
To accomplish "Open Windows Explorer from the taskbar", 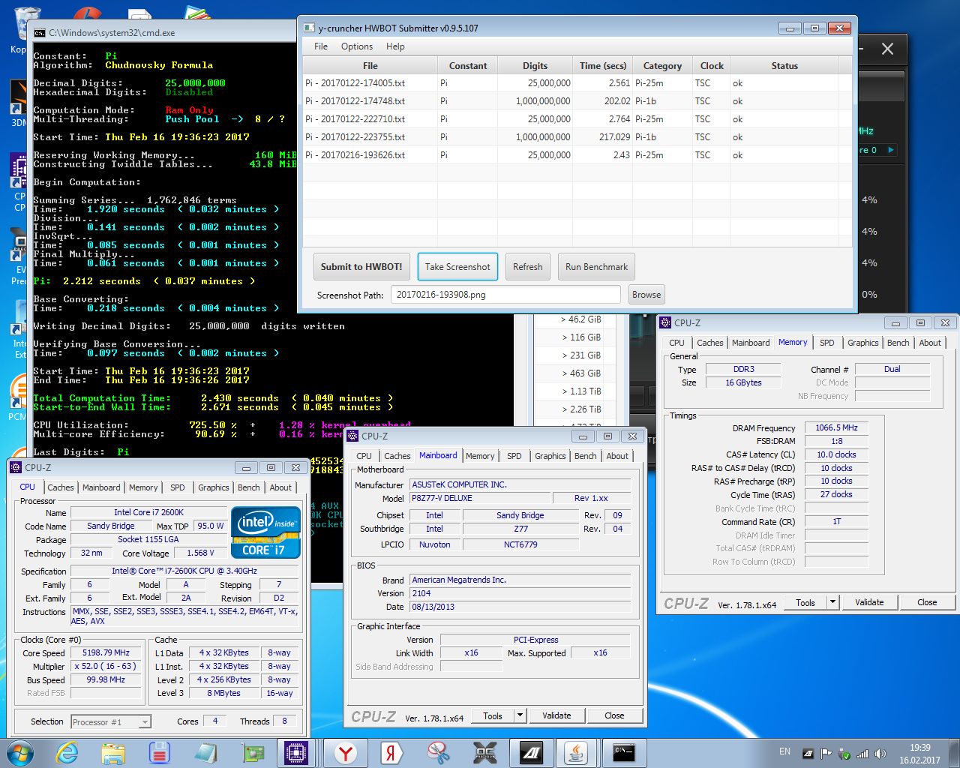I will (x=113, y=753).
